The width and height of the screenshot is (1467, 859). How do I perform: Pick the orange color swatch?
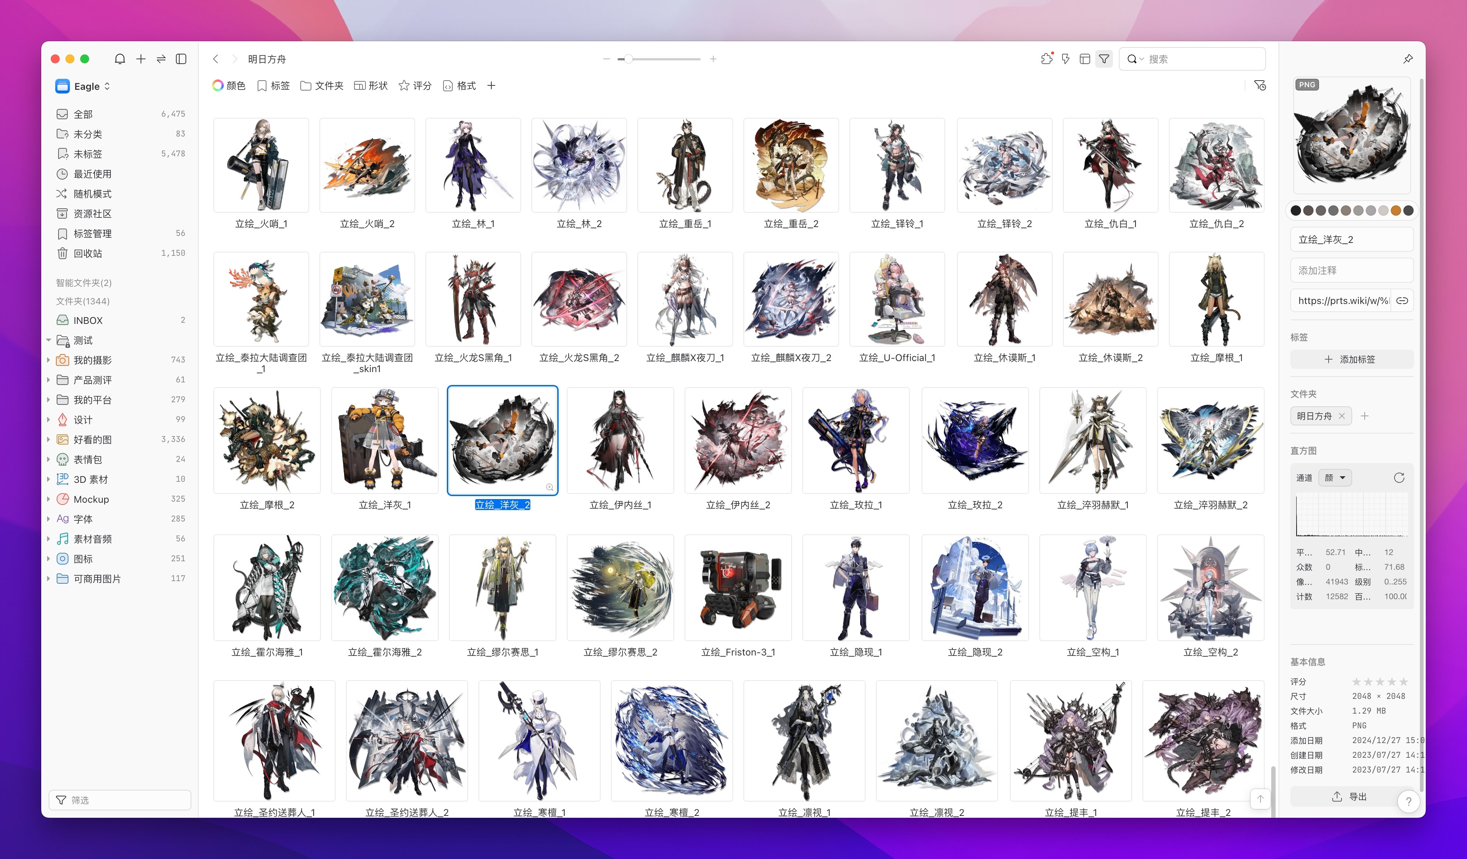[1396, 211]
